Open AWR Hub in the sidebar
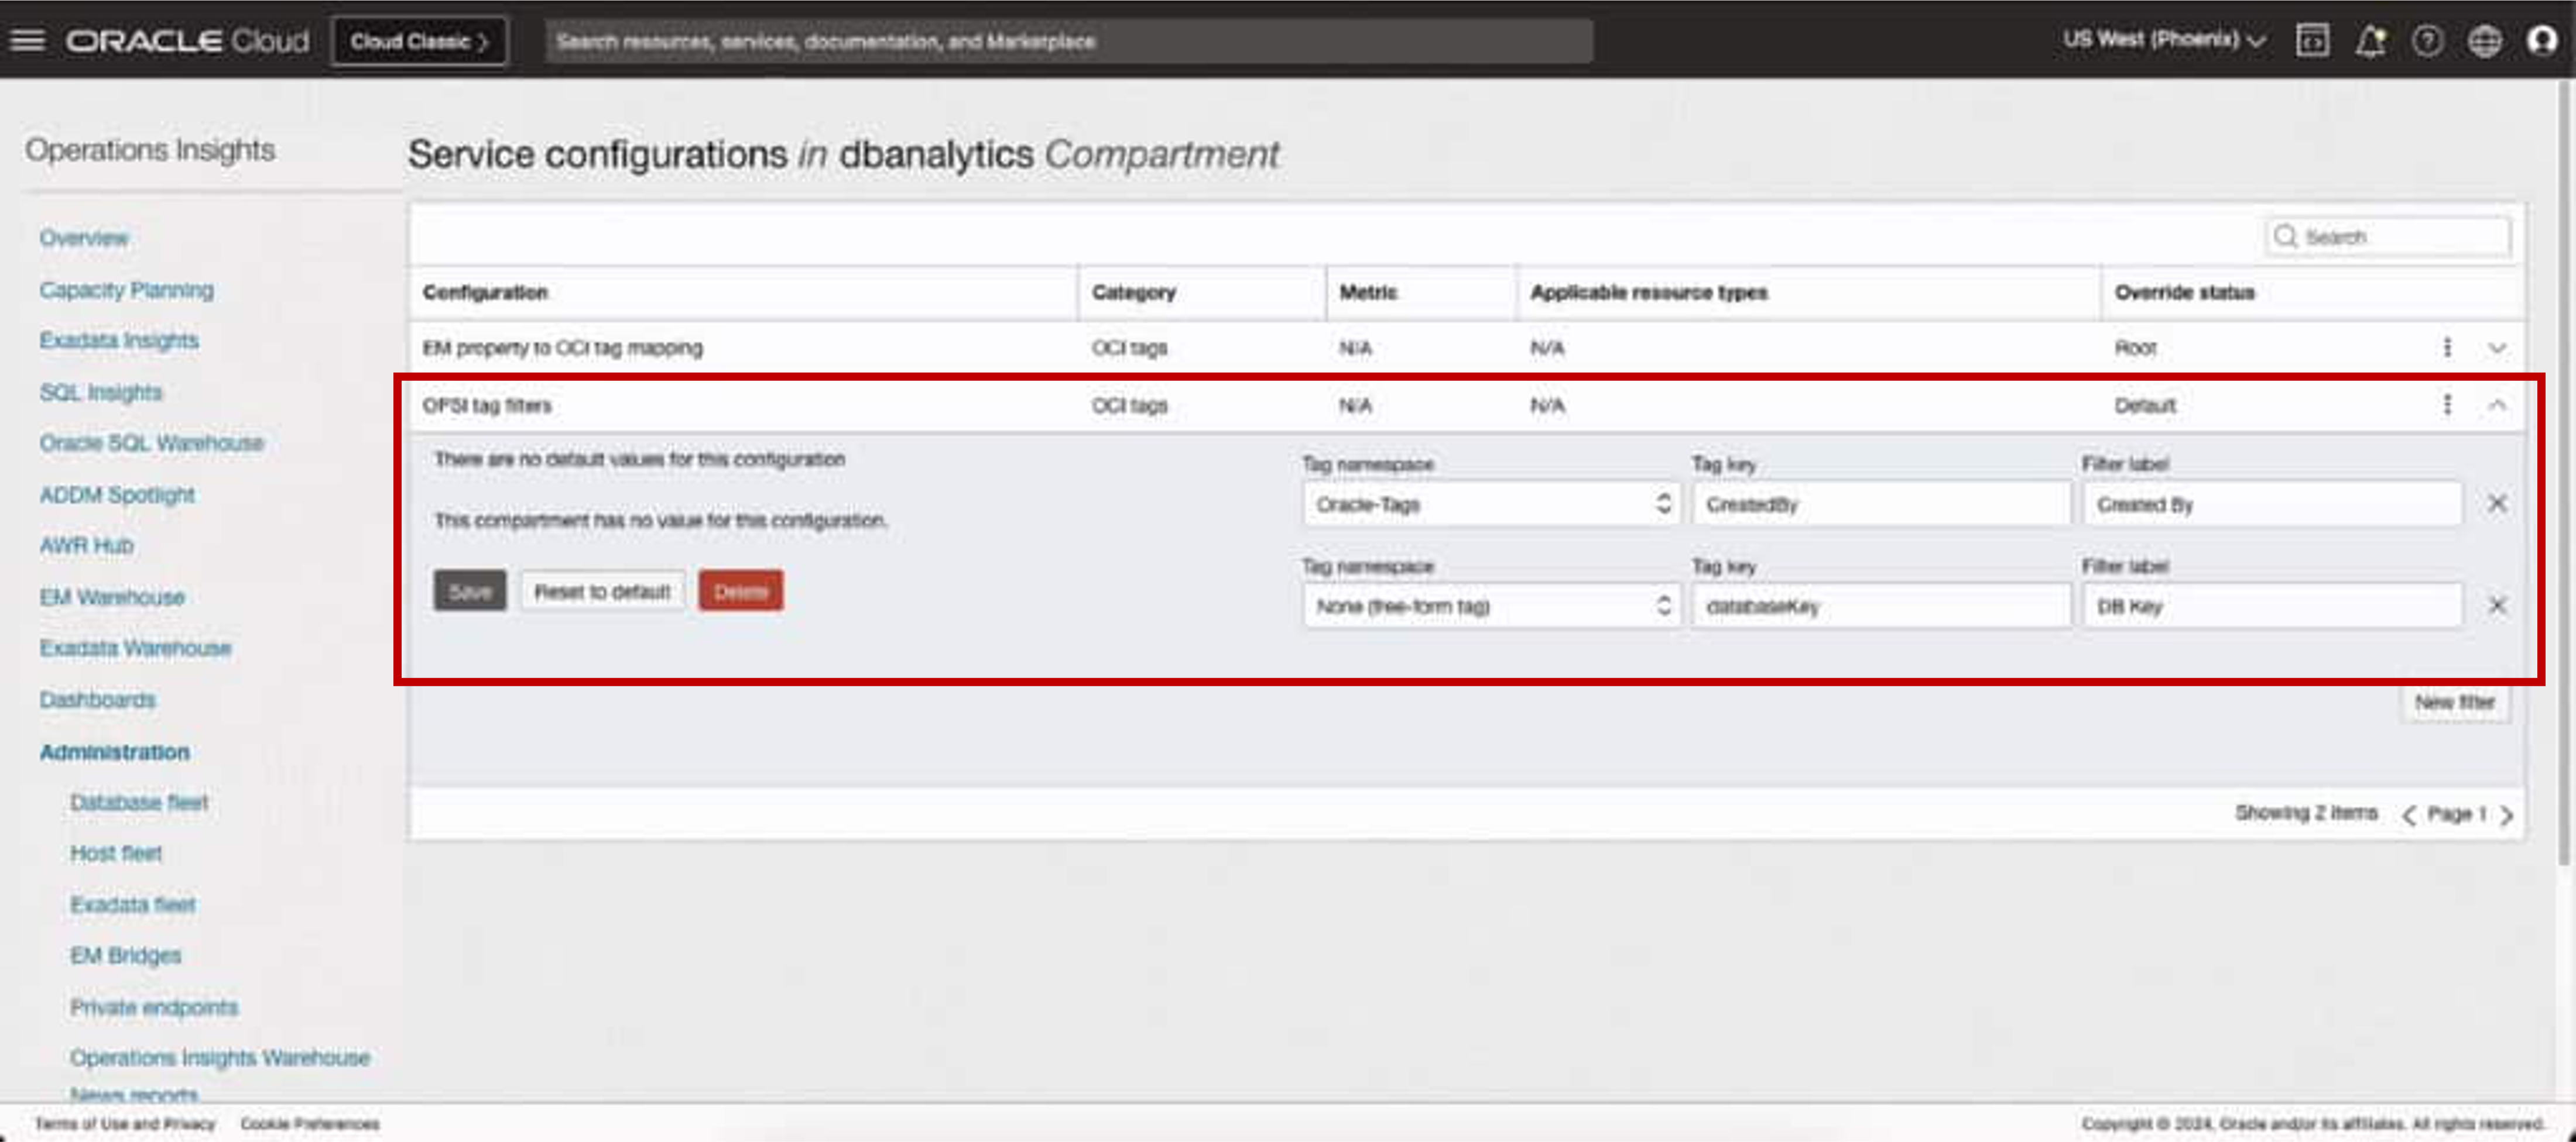The height and width of the screenshot is (1142, 2576). tap(86, 545)
